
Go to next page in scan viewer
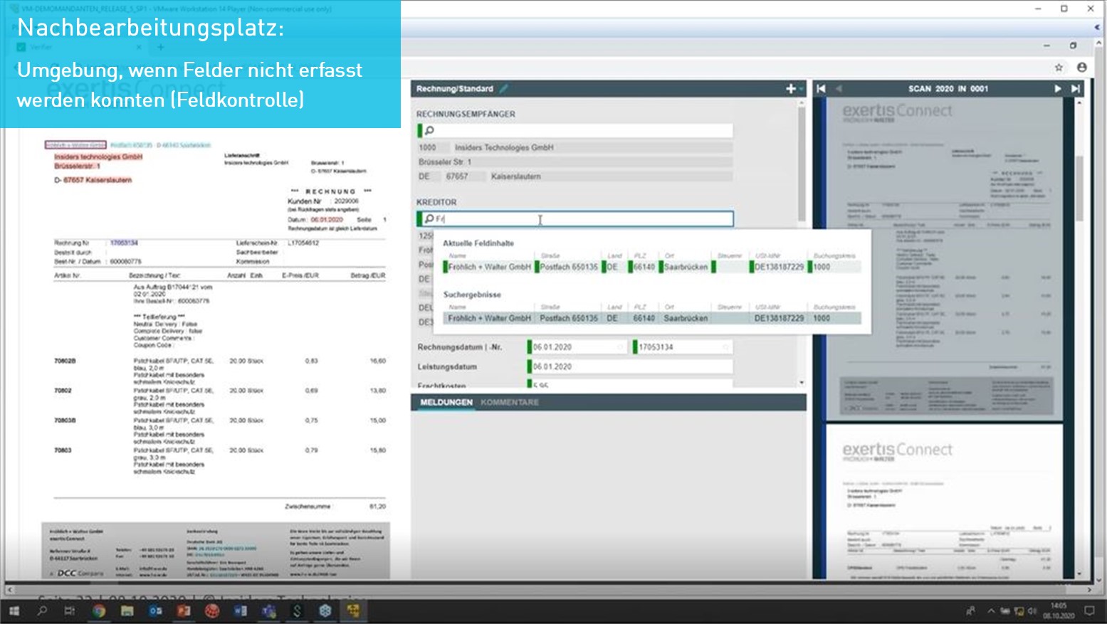1057,89
